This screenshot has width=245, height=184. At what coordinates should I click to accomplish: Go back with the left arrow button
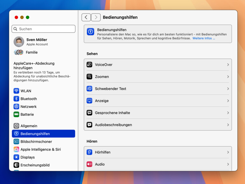[x=86, y=17]
